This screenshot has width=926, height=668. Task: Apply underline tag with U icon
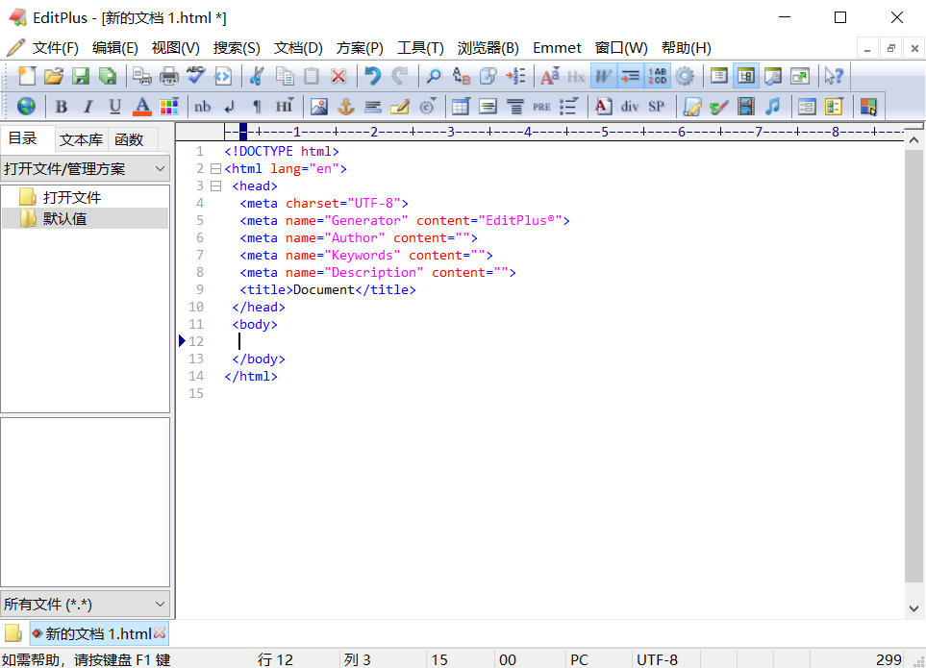pos(115,107)
